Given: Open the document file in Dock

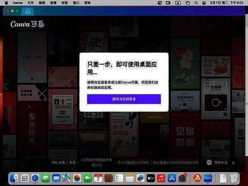Looking at the screenshot, I should pos(223,178).
